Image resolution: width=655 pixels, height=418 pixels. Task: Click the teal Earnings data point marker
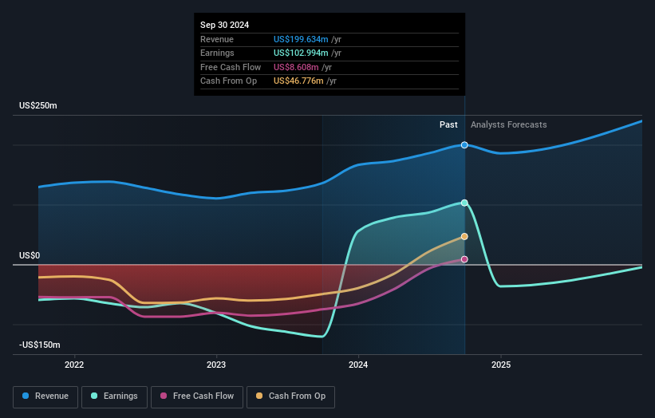point(464,203)
